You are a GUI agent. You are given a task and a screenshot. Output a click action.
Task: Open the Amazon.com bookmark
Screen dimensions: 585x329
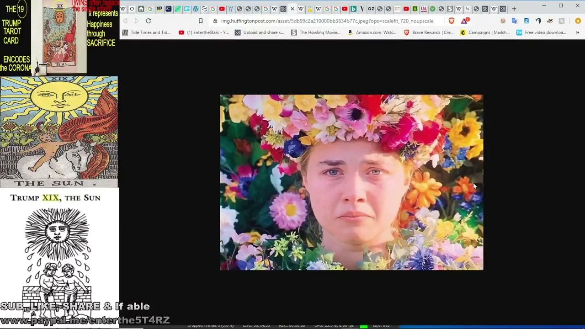(x=372, y=32)
